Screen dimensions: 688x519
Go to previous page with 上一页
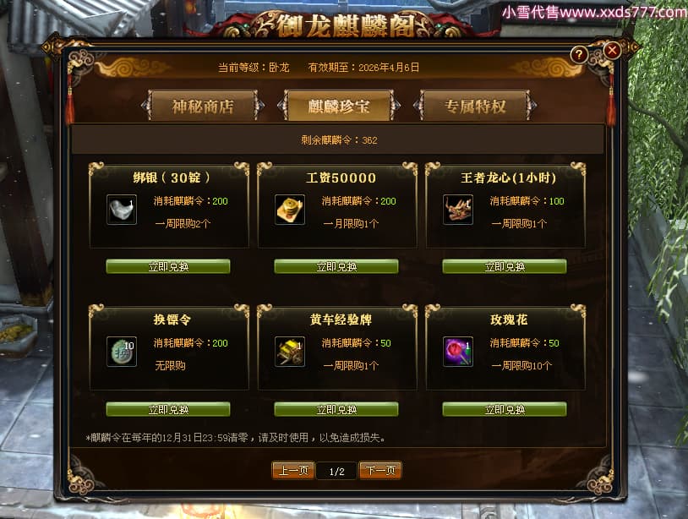click(x=293, y=470)
